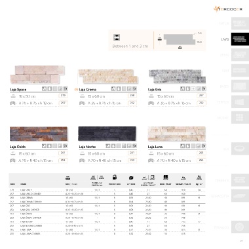The height and width of the screenshot is (249, 249).
Task: Open the highlighted LAJAS section tab
Action: pyautogui.click(x=240, y=39)
